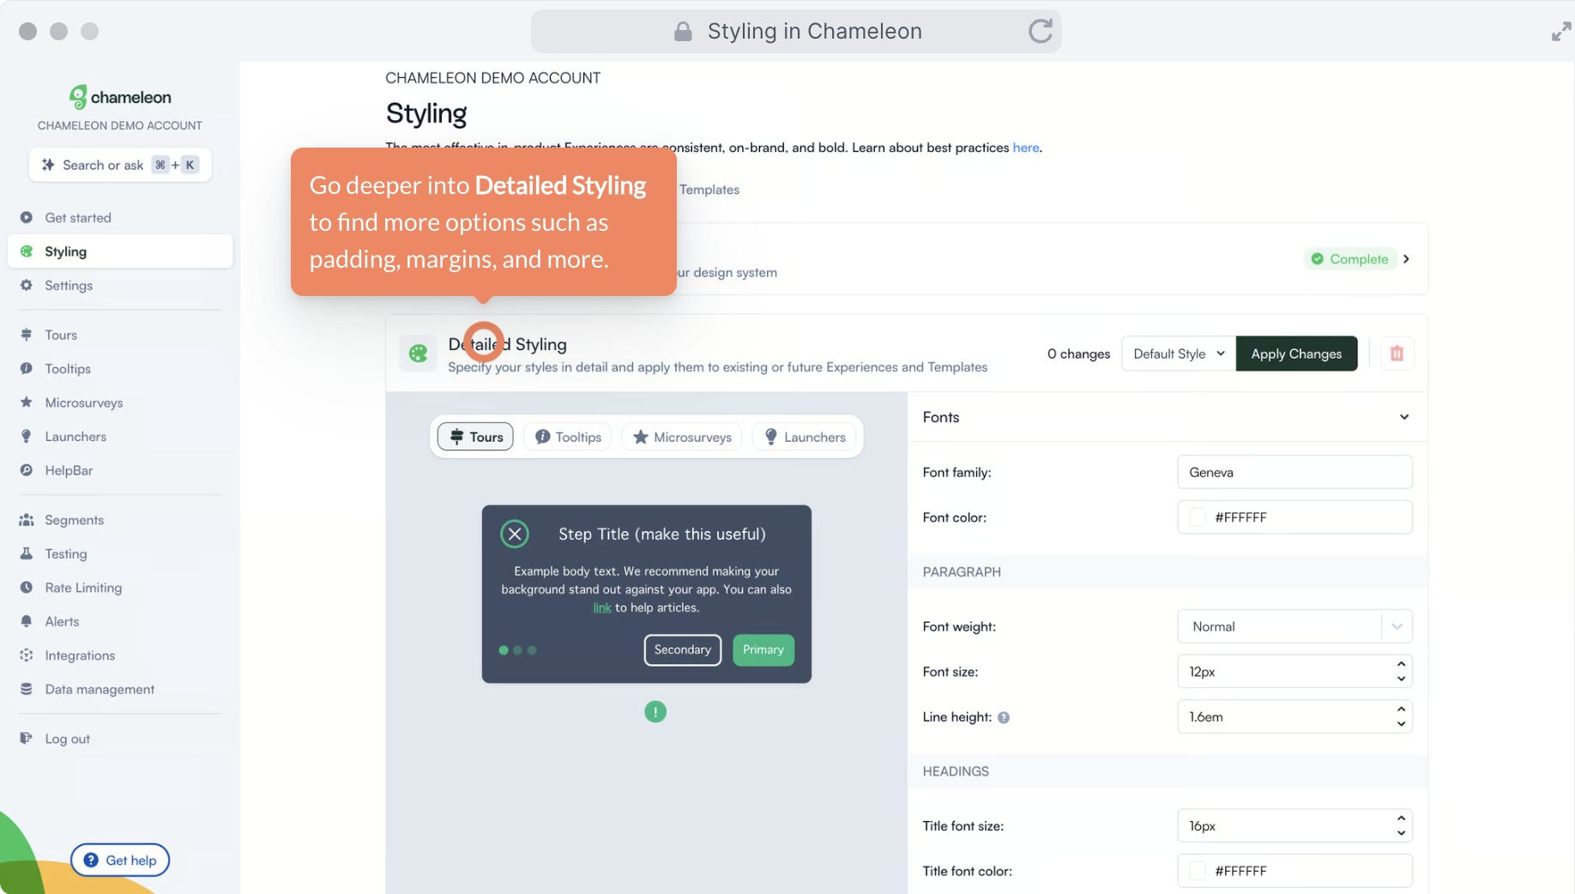1575x894 pixels.
Task: Click the Log out icon
Action: tap(27, 739)
